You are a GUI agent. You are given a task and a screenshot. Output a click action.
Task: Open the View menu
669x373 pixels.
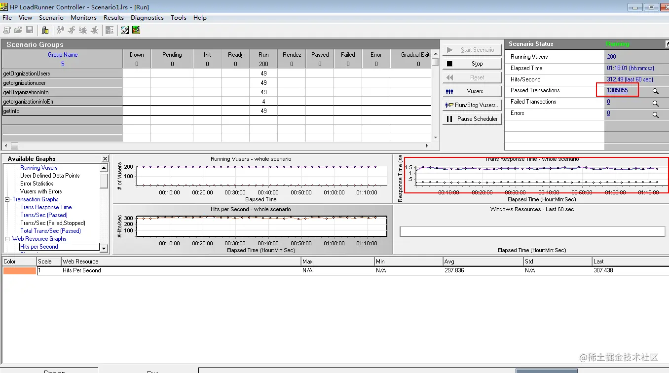25,17
